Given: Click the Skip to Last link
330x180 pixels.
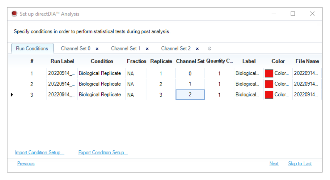Looking at the screenshot, I should pos(300,164).
